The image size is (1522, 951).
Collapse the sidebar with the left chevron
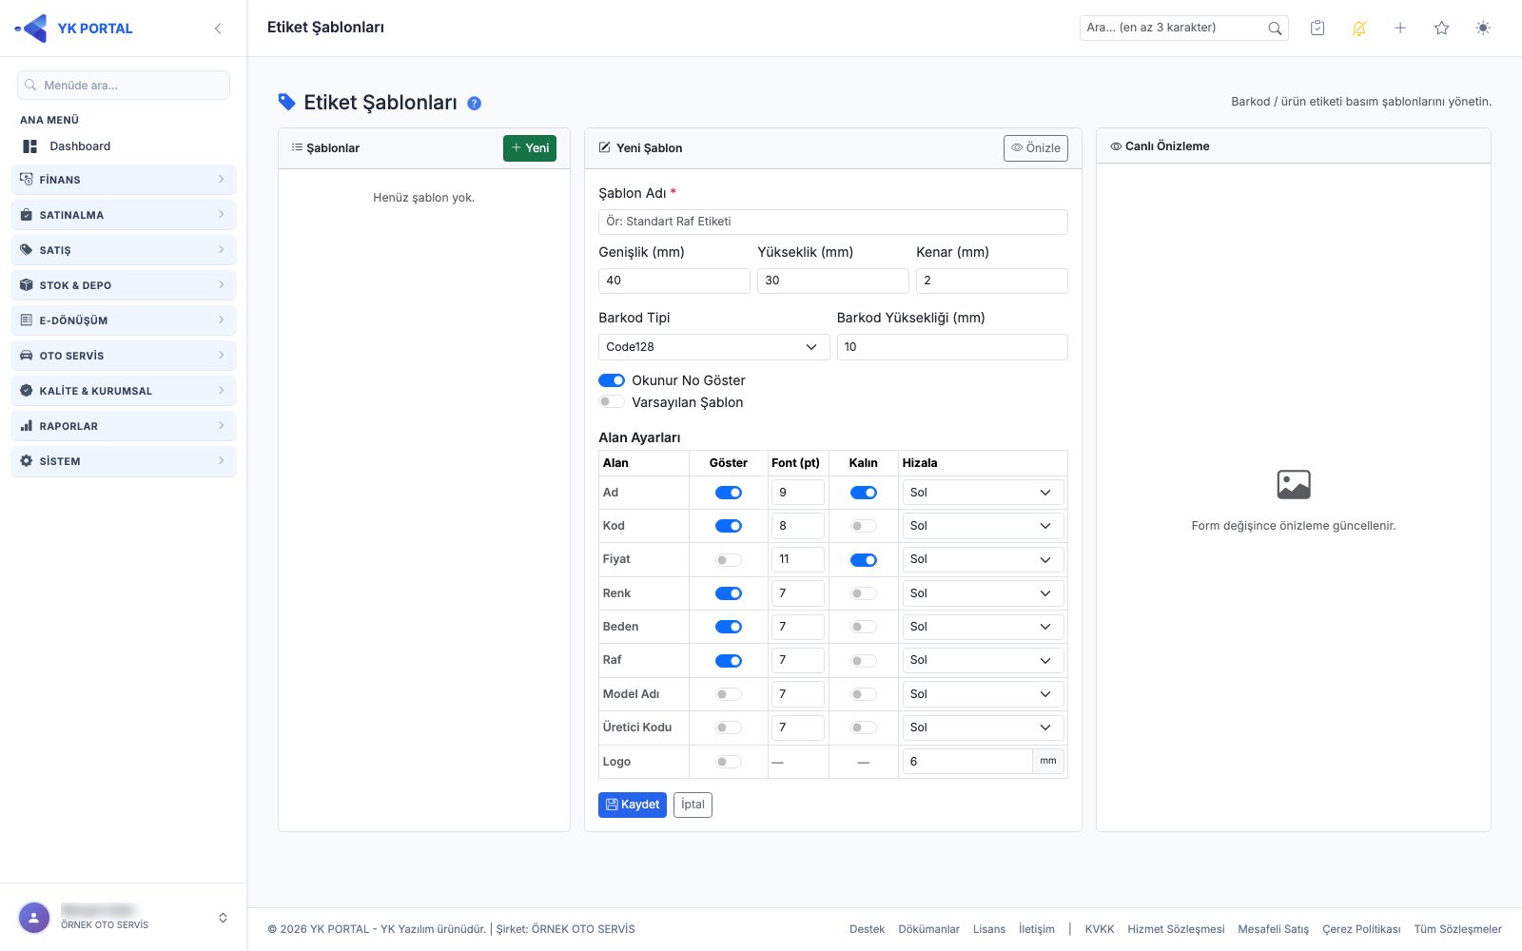click(x=218, y=29)
